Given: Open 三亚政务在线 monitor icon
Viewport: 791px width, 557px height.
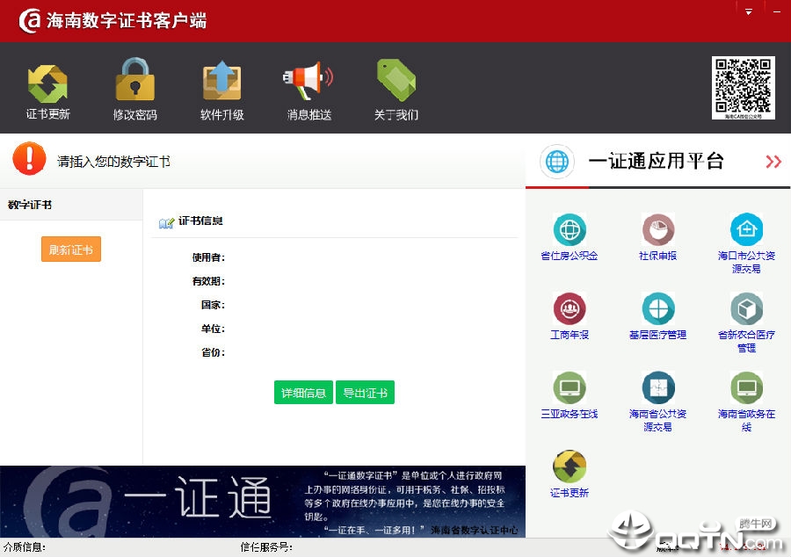Looking at the screenshot, I should coord(570,387).
